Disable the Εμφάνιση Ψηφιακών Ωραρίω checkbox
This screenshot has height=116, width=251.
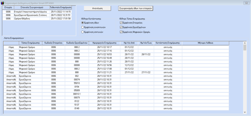click(121, 32)
